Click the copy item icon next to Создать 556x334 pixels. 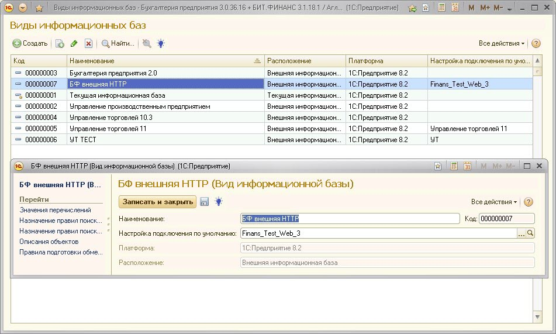point(59,43)
